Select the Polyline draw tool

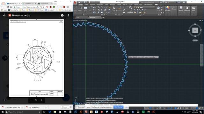80,9
